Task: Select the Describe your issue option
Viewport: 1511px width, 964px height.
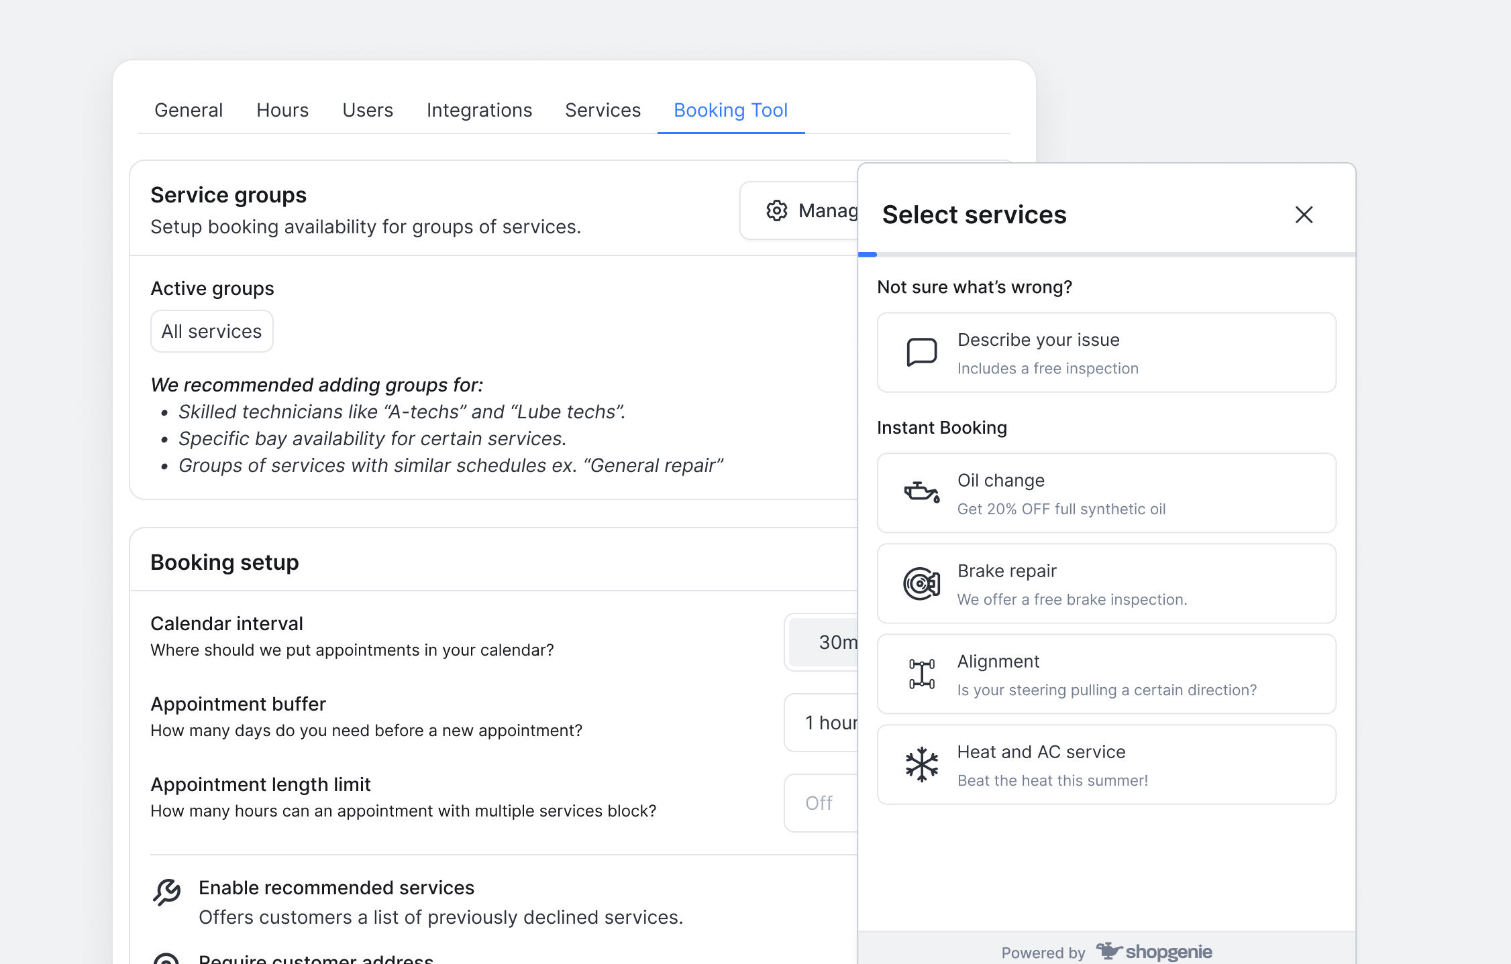Action: (1106, 353)
